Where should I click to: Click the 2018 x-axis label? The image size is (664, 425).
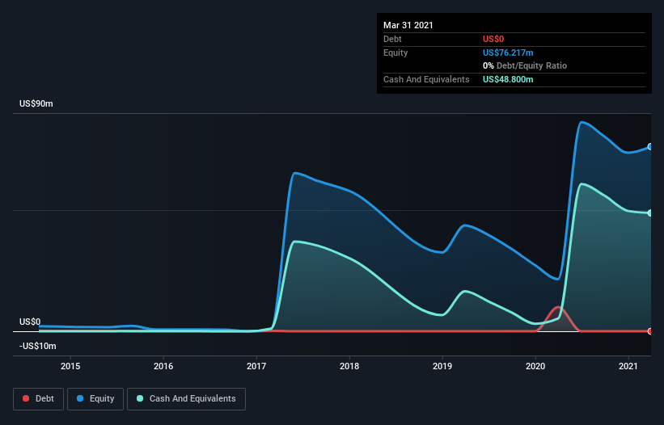pos(349,366)
